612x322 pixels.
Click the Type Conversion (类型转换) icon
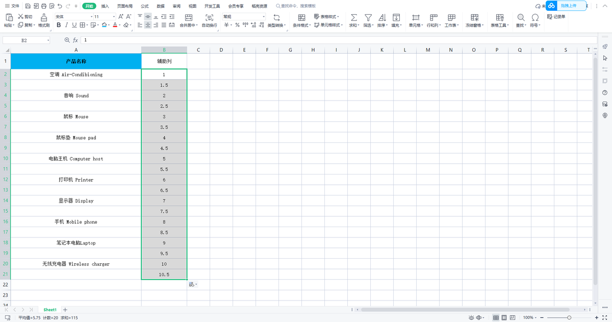pos(277,17)
